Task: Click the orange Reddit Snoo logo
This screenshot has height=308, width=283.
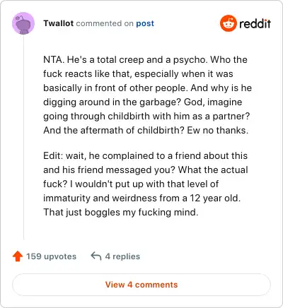Action: click(228, 23)
